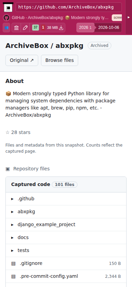
Task: Click the About heading
Action: [15, 81]
